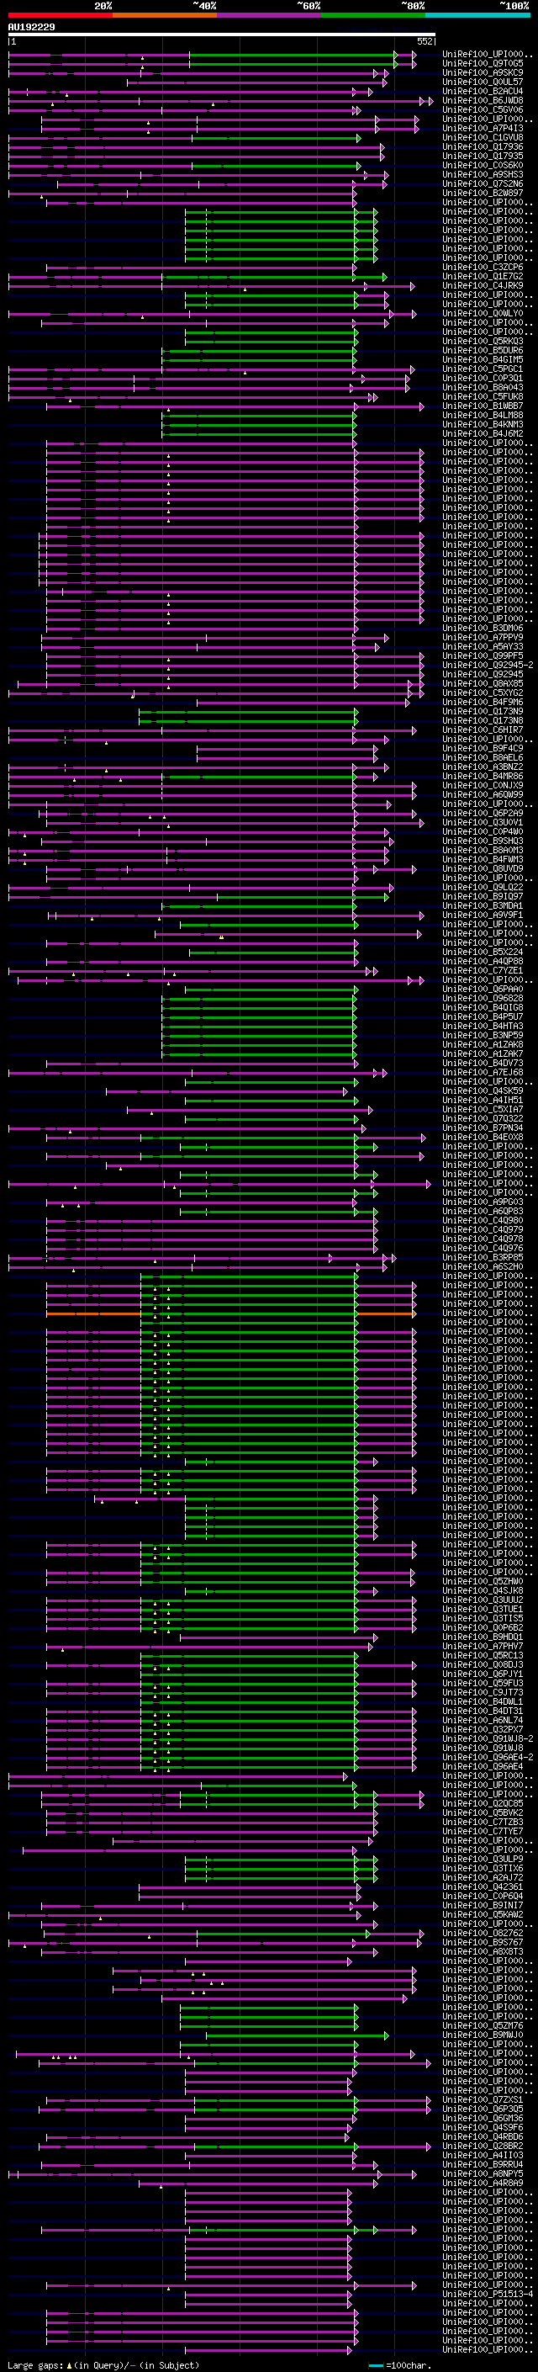Open hit UniRef100_Q0UL57
Viewport: 538px width, 2372px height.
(x=483, y=82)
